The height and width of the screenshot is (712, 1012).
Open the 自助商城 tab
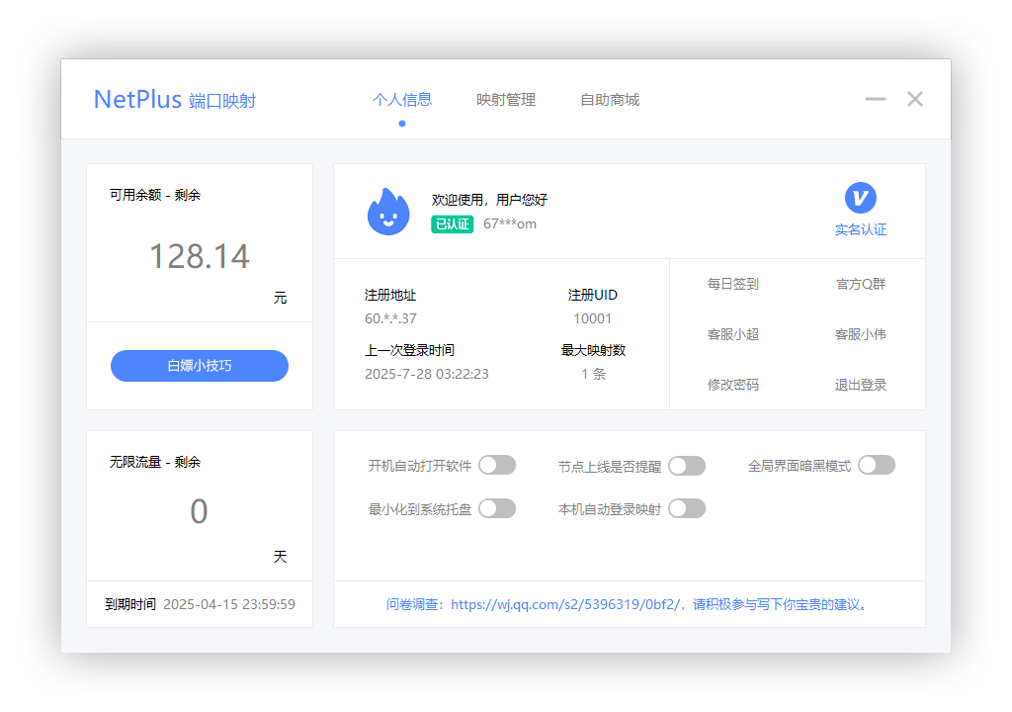pyautogui.click(x=610, y=99)
